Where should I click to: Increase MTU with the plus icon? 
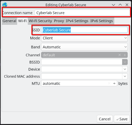coord(114,83)
